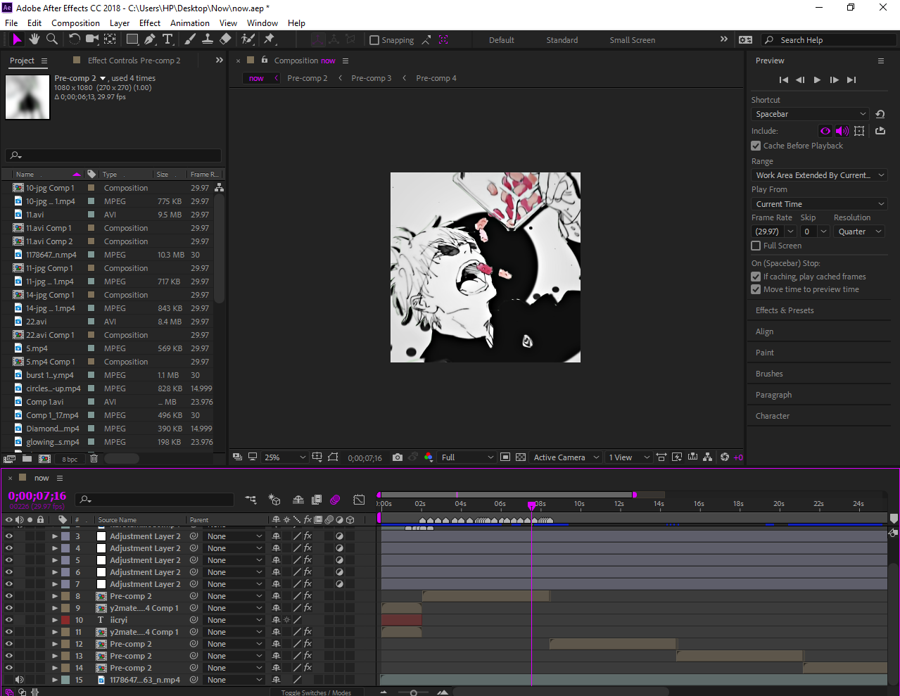Enable Motion Blur switch for the timeline
Screen dimensions: 900x696
(335, 500)
